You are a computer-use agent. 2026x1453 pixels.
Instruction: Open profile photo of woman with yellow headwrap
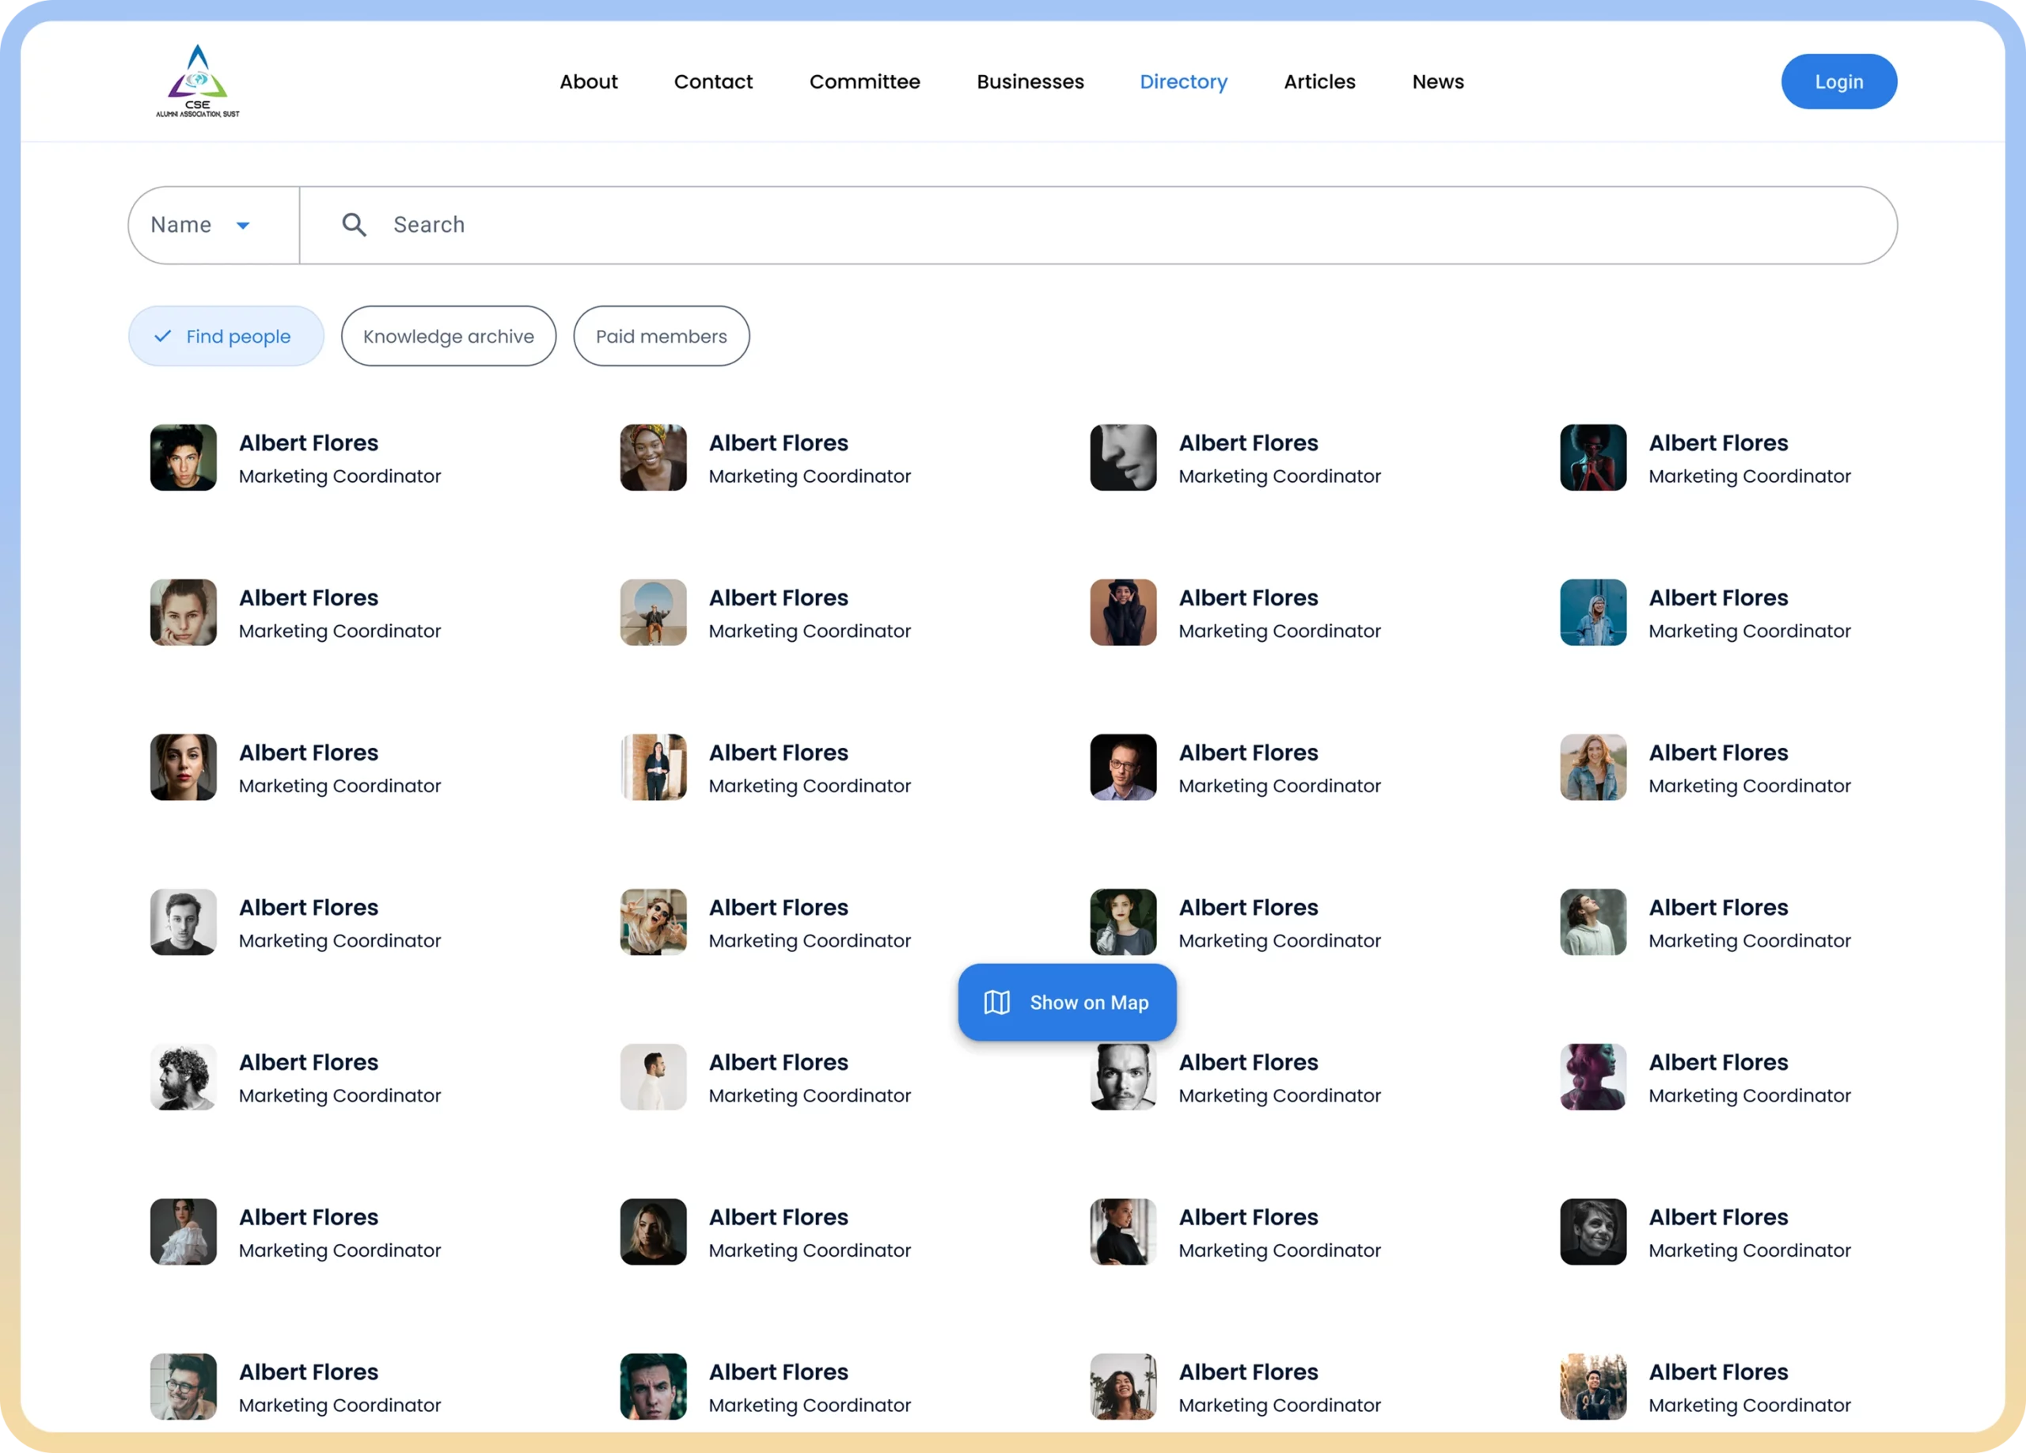[x=653, y=457]
